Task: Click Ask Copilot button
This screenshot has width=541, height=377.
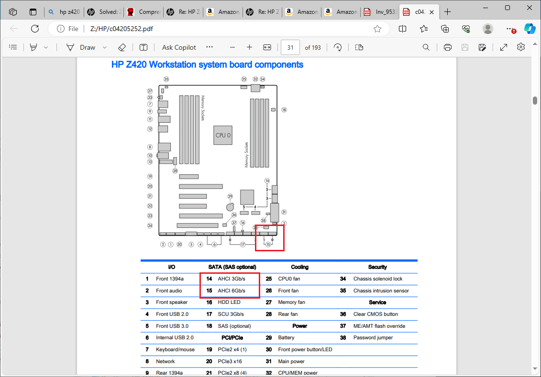Action: [x=179, y=47]
